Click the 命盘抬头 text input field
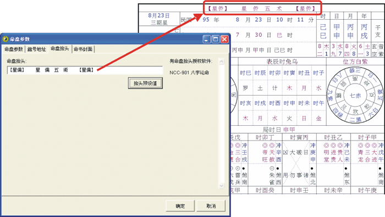This screenshot has height=217, width=385. click(x=85, y=70)
